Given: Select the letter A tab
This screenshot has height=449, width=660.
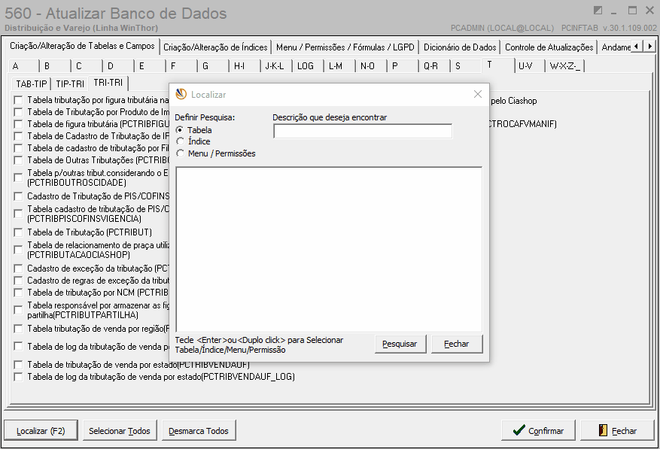Looking at the screenshot, I should tap(23, 66).
